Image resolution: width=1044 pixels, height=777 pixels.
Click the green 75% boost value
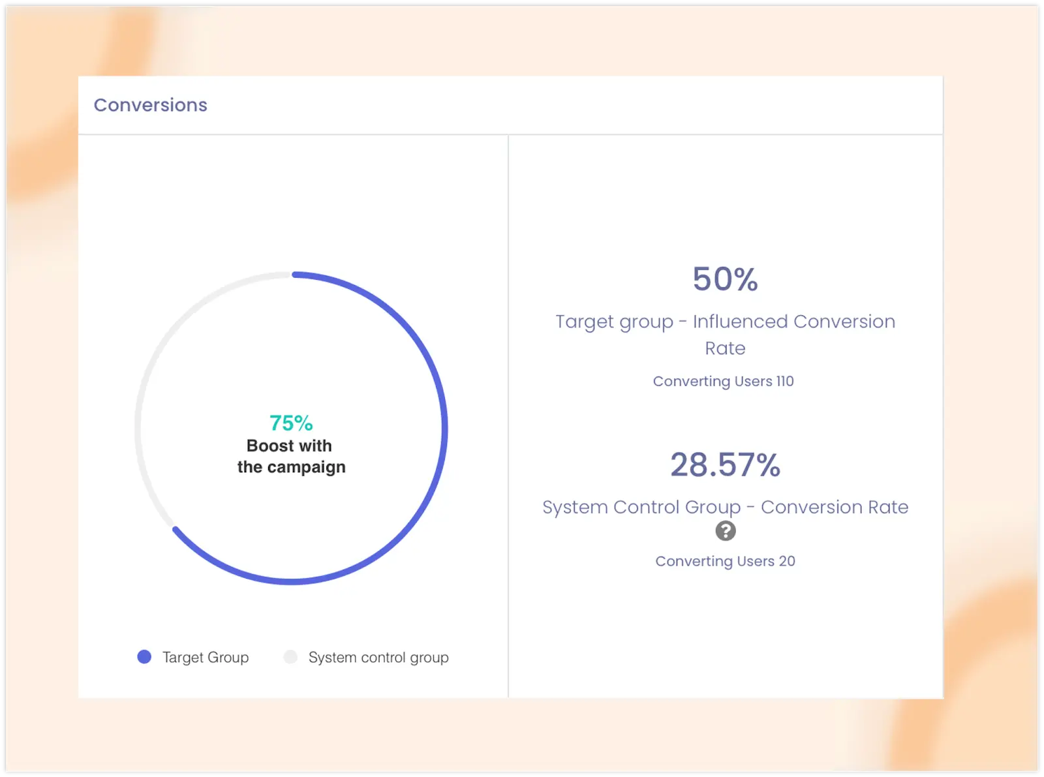click(291, 423)
